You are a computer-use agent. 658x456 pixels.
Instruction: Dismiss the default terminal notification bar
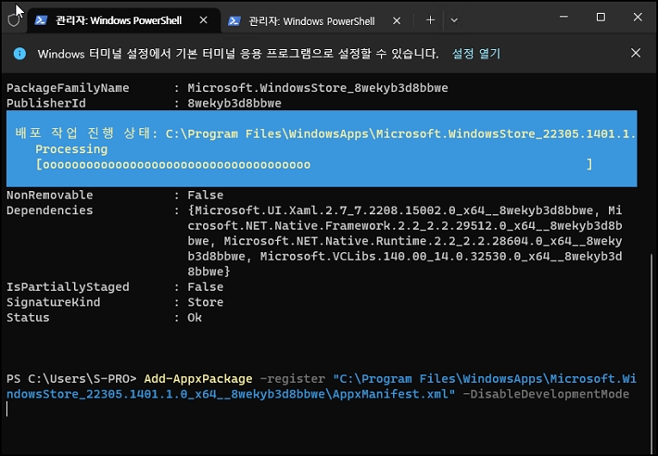tap(636, 53)
